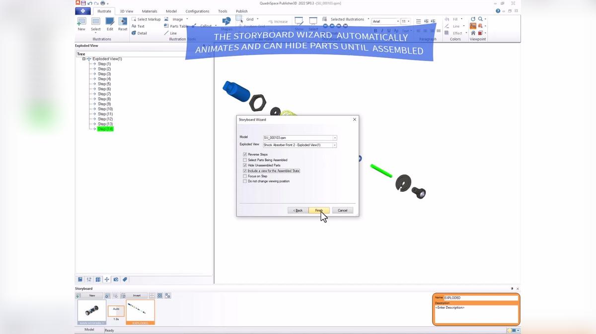Click the move arrows icon below tree panel
The image size is (596, 334).
[107, 279]
